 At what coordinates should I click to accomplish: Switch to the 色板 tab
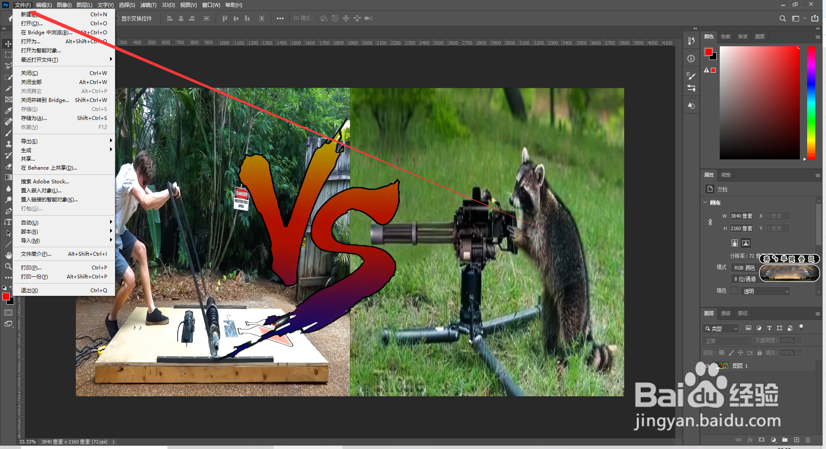(x=726, y=36)
